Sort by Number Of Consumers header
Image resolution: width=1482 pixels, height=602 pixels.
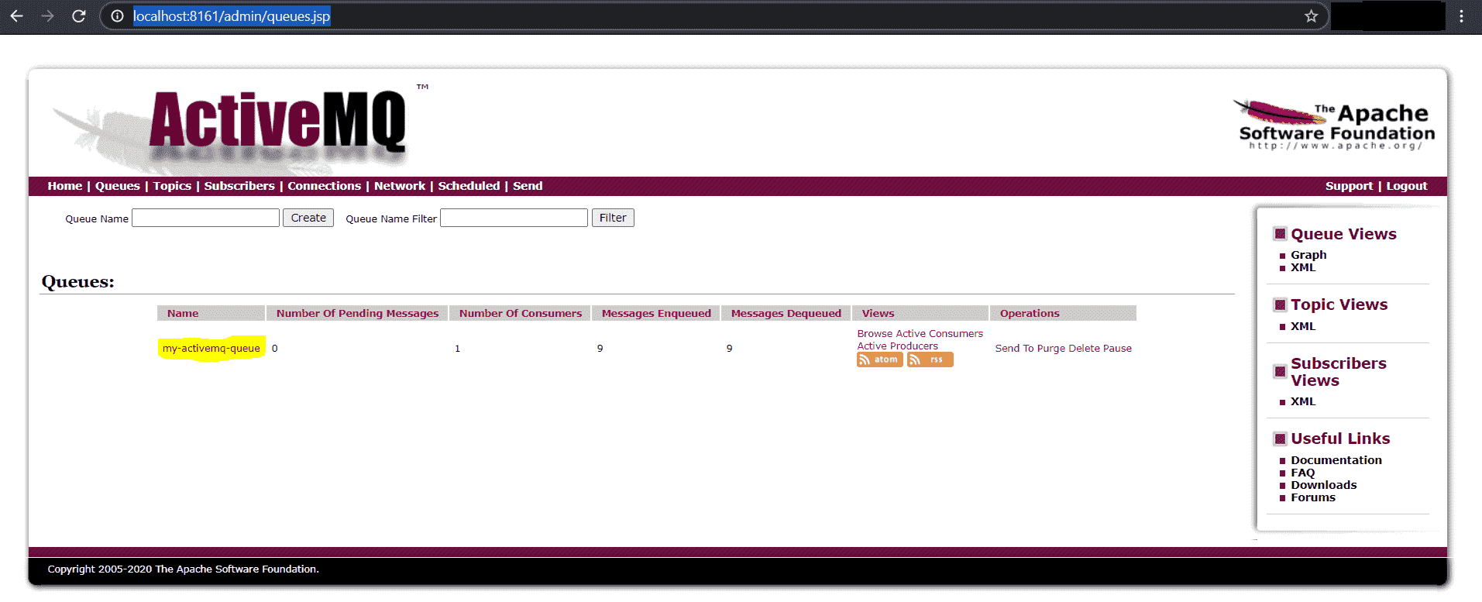tap(521, 313)
